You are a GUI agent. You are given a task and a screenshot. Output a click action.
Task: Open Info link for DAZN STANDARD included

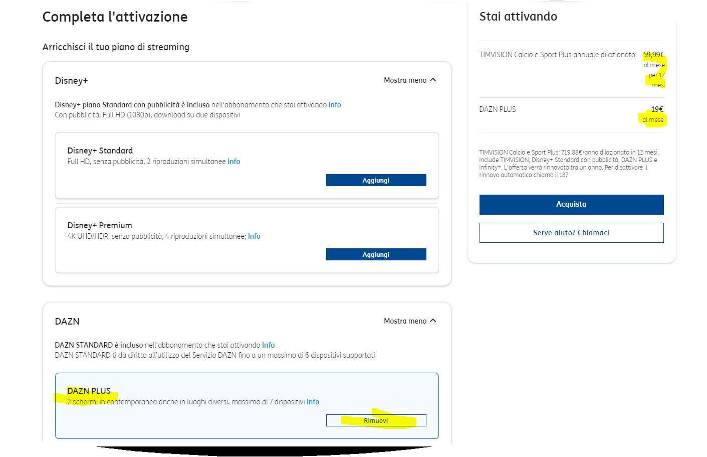(x=268, y=345)
